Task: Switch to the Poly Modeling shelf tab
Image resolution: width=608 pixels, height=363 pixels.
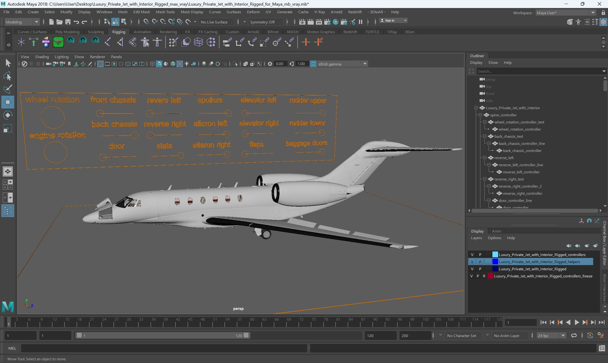Action: [67, 32]
